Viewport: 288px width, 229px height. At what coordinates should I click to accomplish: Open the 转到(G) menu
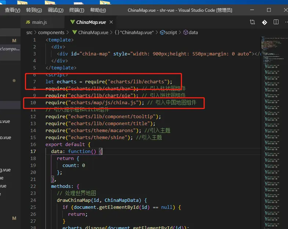coord(34,10)
